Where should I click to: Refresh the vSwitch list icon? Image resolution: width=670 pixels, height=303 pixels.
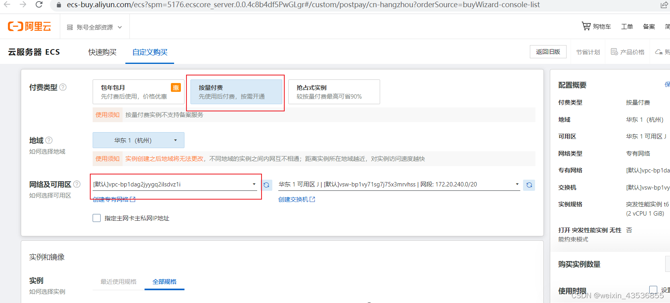[x=529, y=185]
